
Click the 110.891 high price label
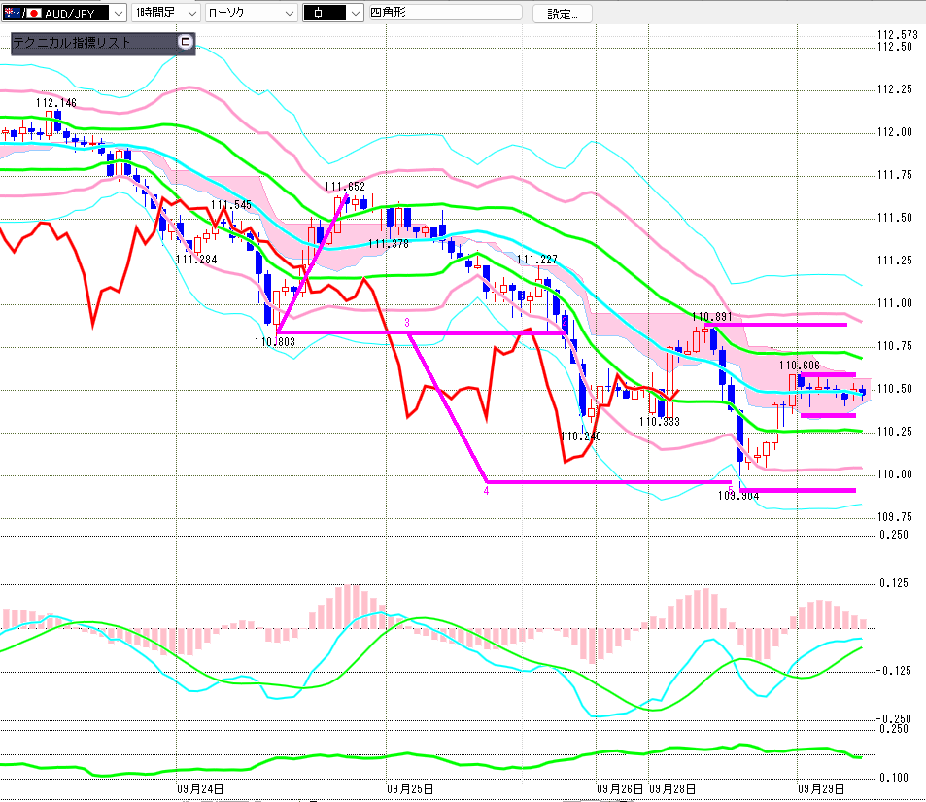coord(712,317)
